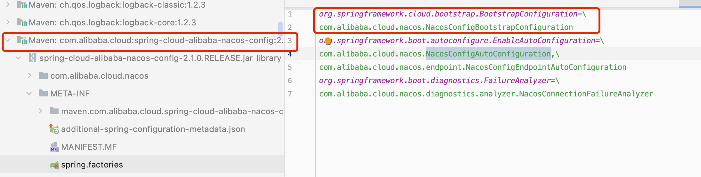This screenshot has height=177, width=701.
Task: Click line number 2 in the gutter
Action: coord(290,27)
